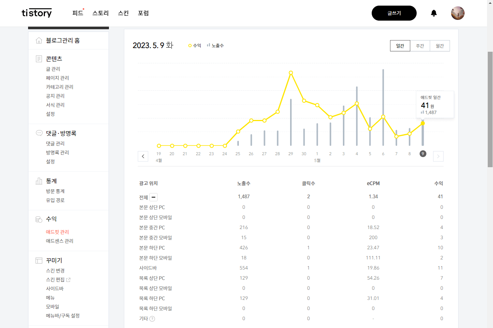The width and height of the screenshot is (493, 328).
Task: Click the 수익 section icon
Action: (x=39, y=219)
